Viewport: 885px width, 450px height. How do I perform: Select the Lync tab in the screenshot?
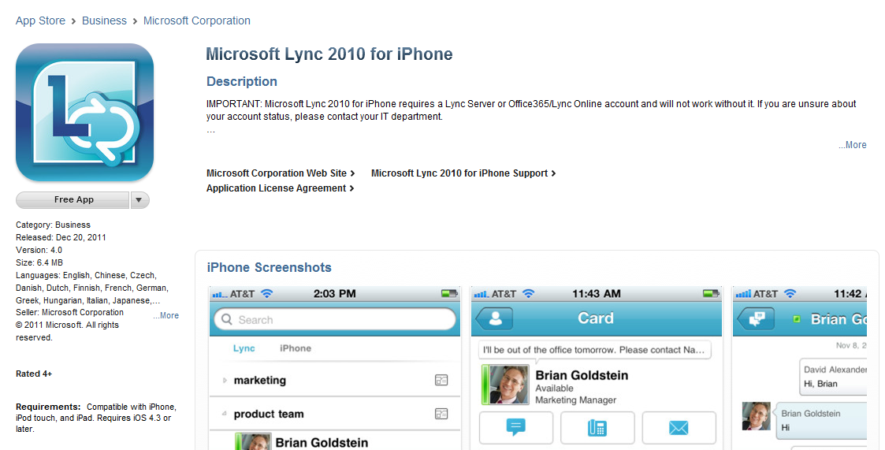(244, 348)
